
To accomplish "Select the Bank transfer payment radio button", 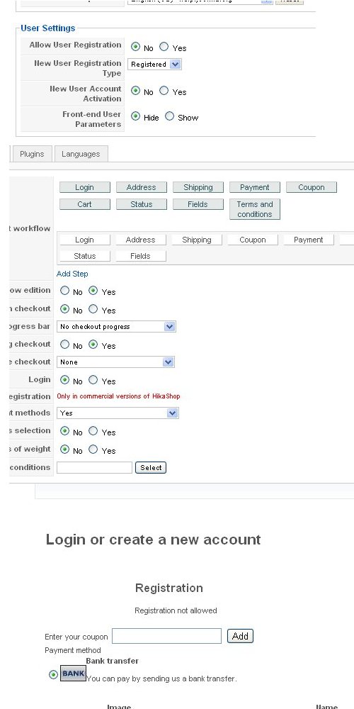I will pos(53,675).
